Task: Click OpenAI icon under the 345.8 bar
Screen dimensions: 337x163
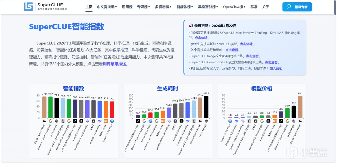Action: 206,121
